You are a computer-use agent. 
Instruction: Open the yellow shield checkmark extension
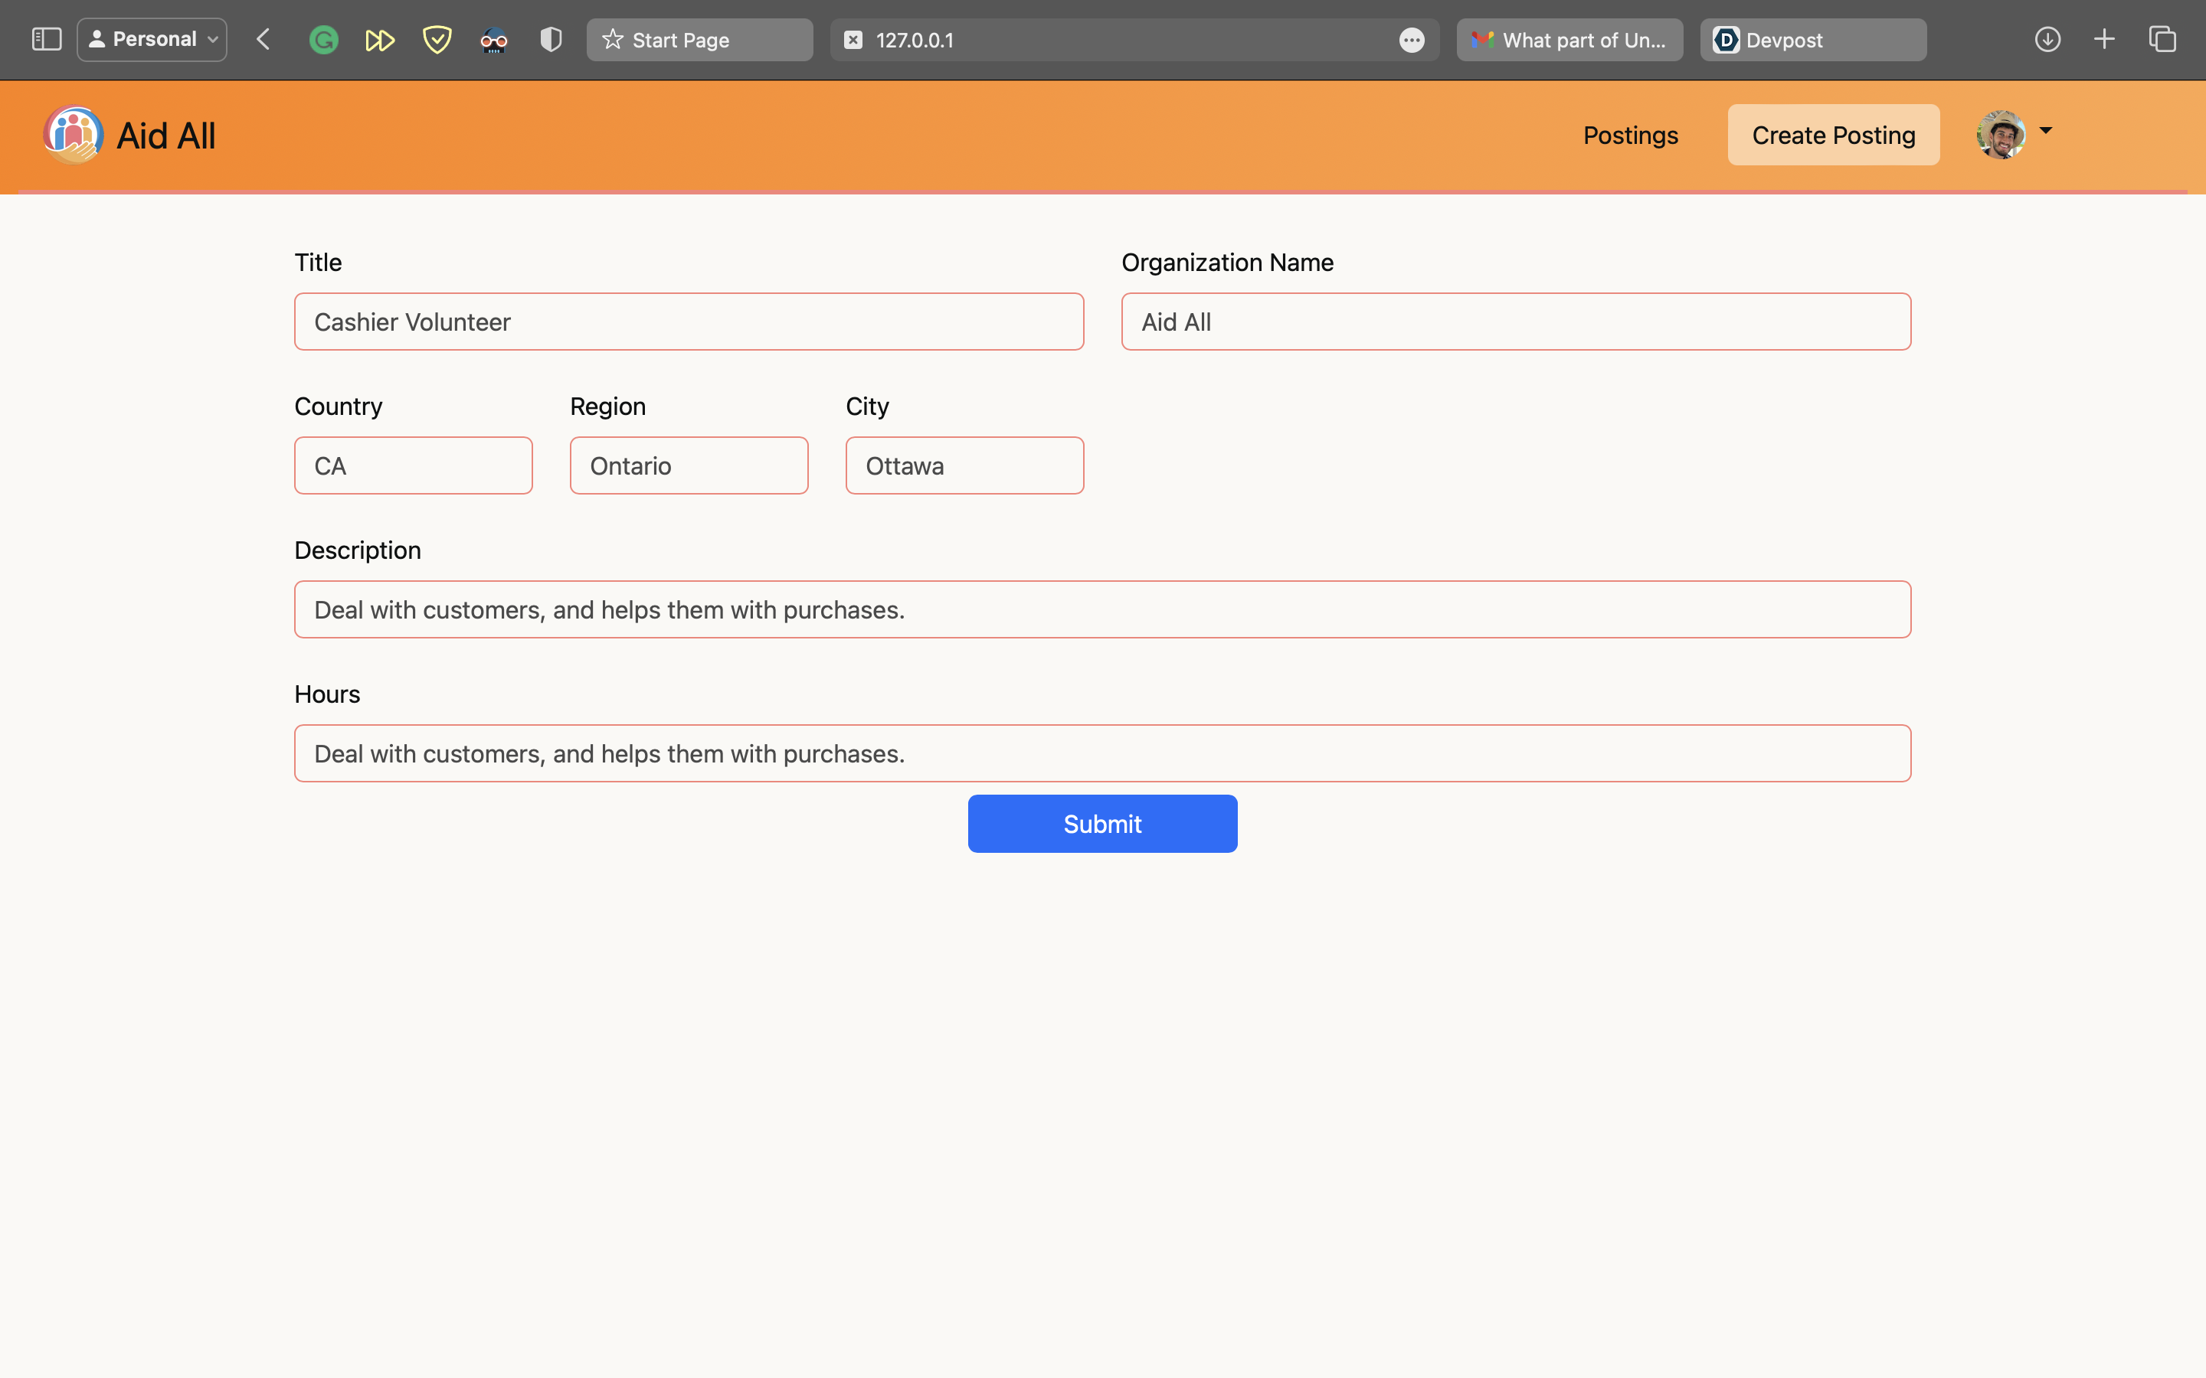pos(437,40)
